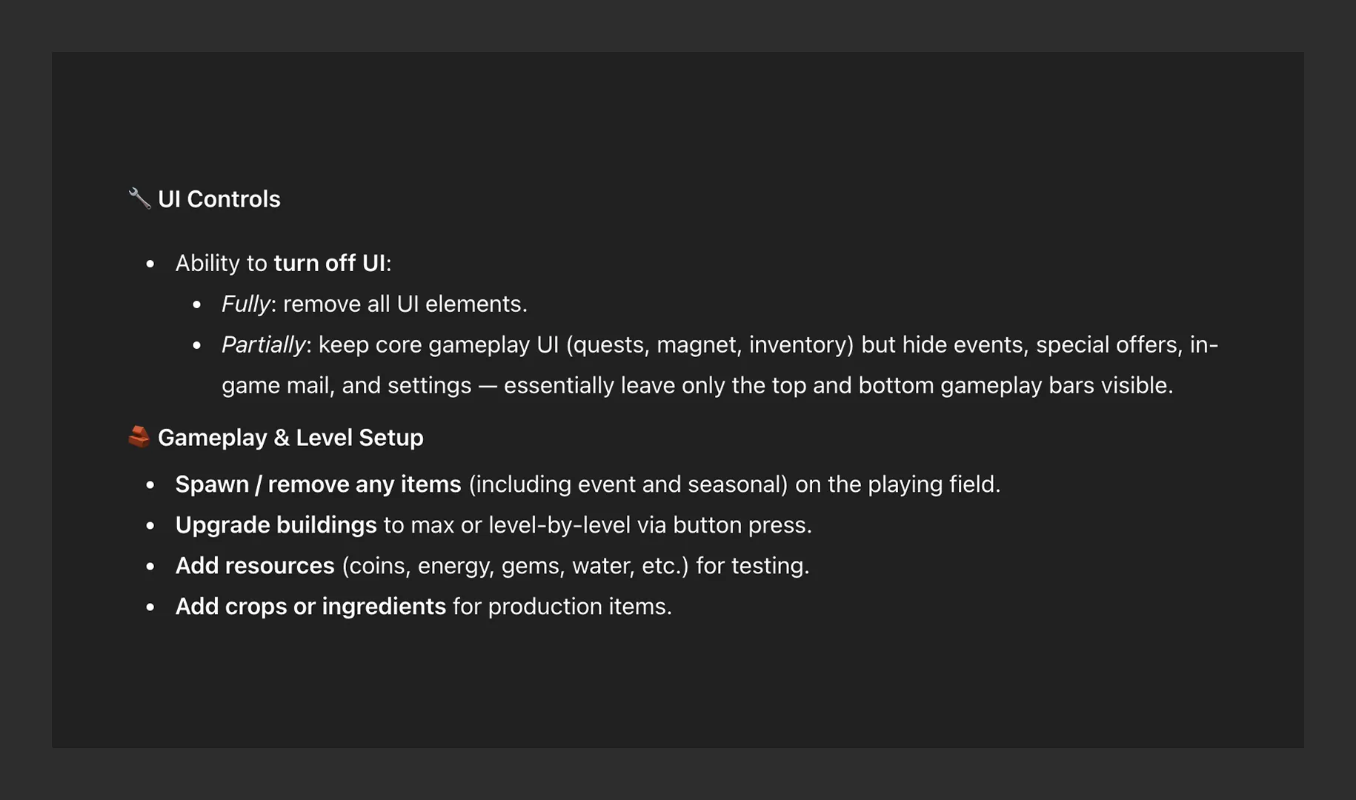Click the "(coins, energy, gems, water, etc.)" text
The height and width of the screenshot is (800, 1356).
pos(515,566)
